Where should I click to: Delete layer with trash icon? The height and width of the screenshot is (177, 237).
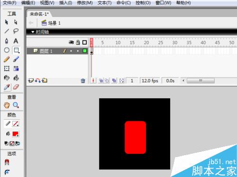pos(83,81)
